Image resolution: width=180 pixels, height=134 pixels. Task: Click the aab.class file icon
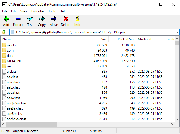4,87
